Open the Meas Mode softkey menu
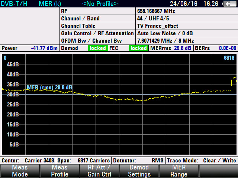The height and width of the screenshot is (178, 238). pos(20,171)
